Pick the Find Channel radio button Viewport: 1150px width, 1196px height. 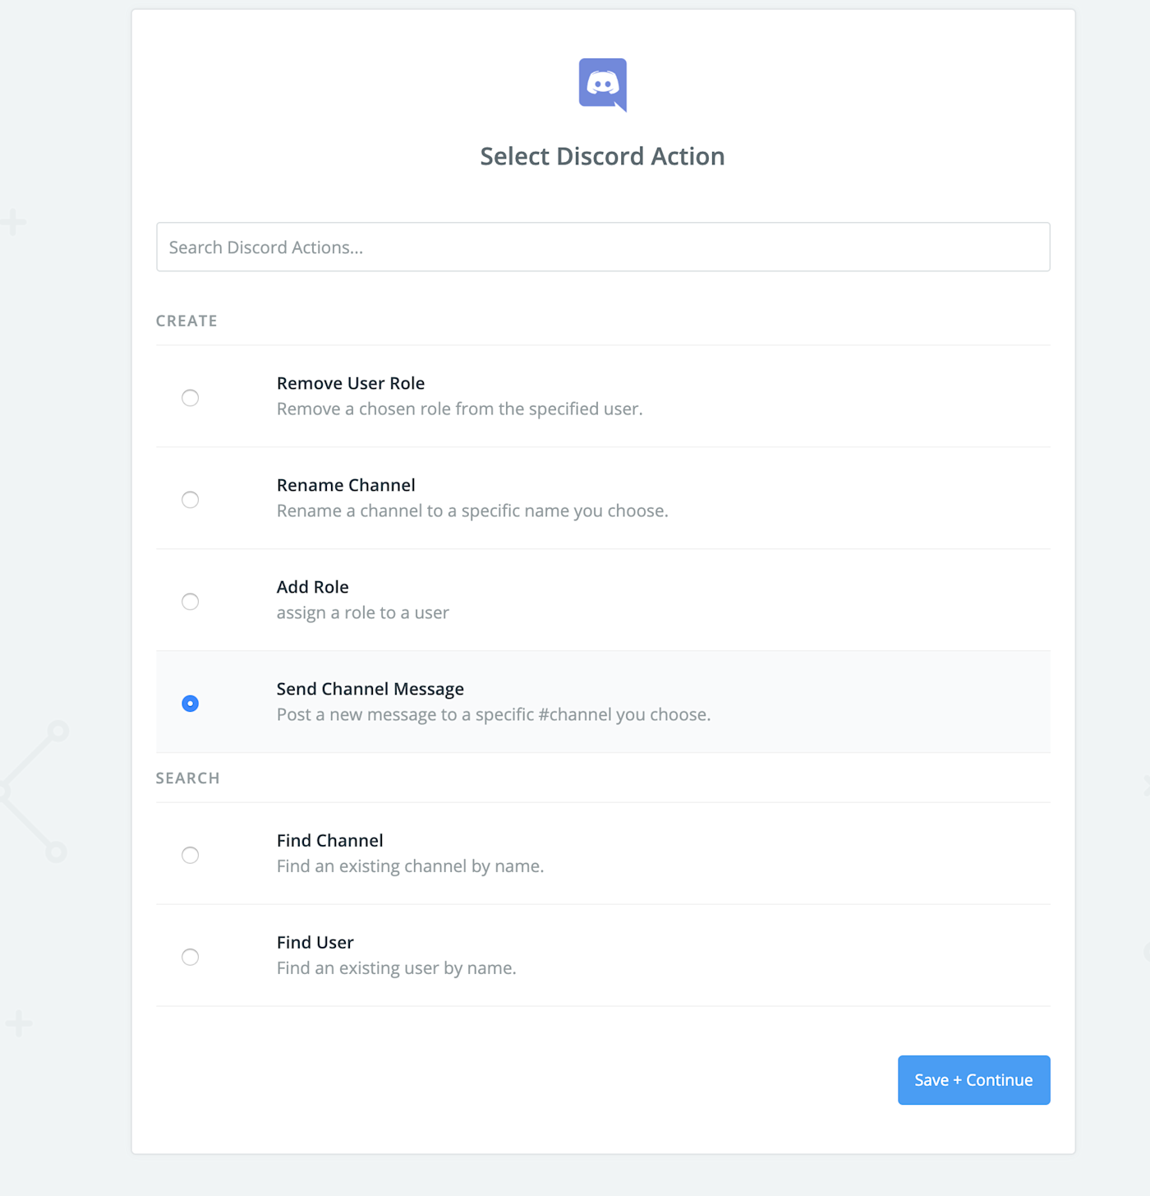pyautogui.click(x=191, y=855)
